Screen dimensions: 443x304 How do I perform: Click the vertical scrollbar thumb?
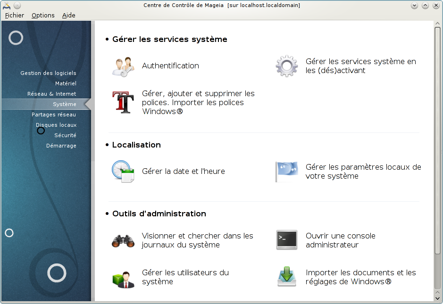pyautogui.click(x=437, y=140)
